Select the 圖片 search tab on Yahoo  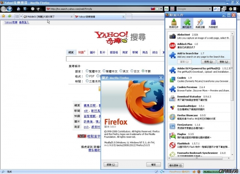[93, 52]
